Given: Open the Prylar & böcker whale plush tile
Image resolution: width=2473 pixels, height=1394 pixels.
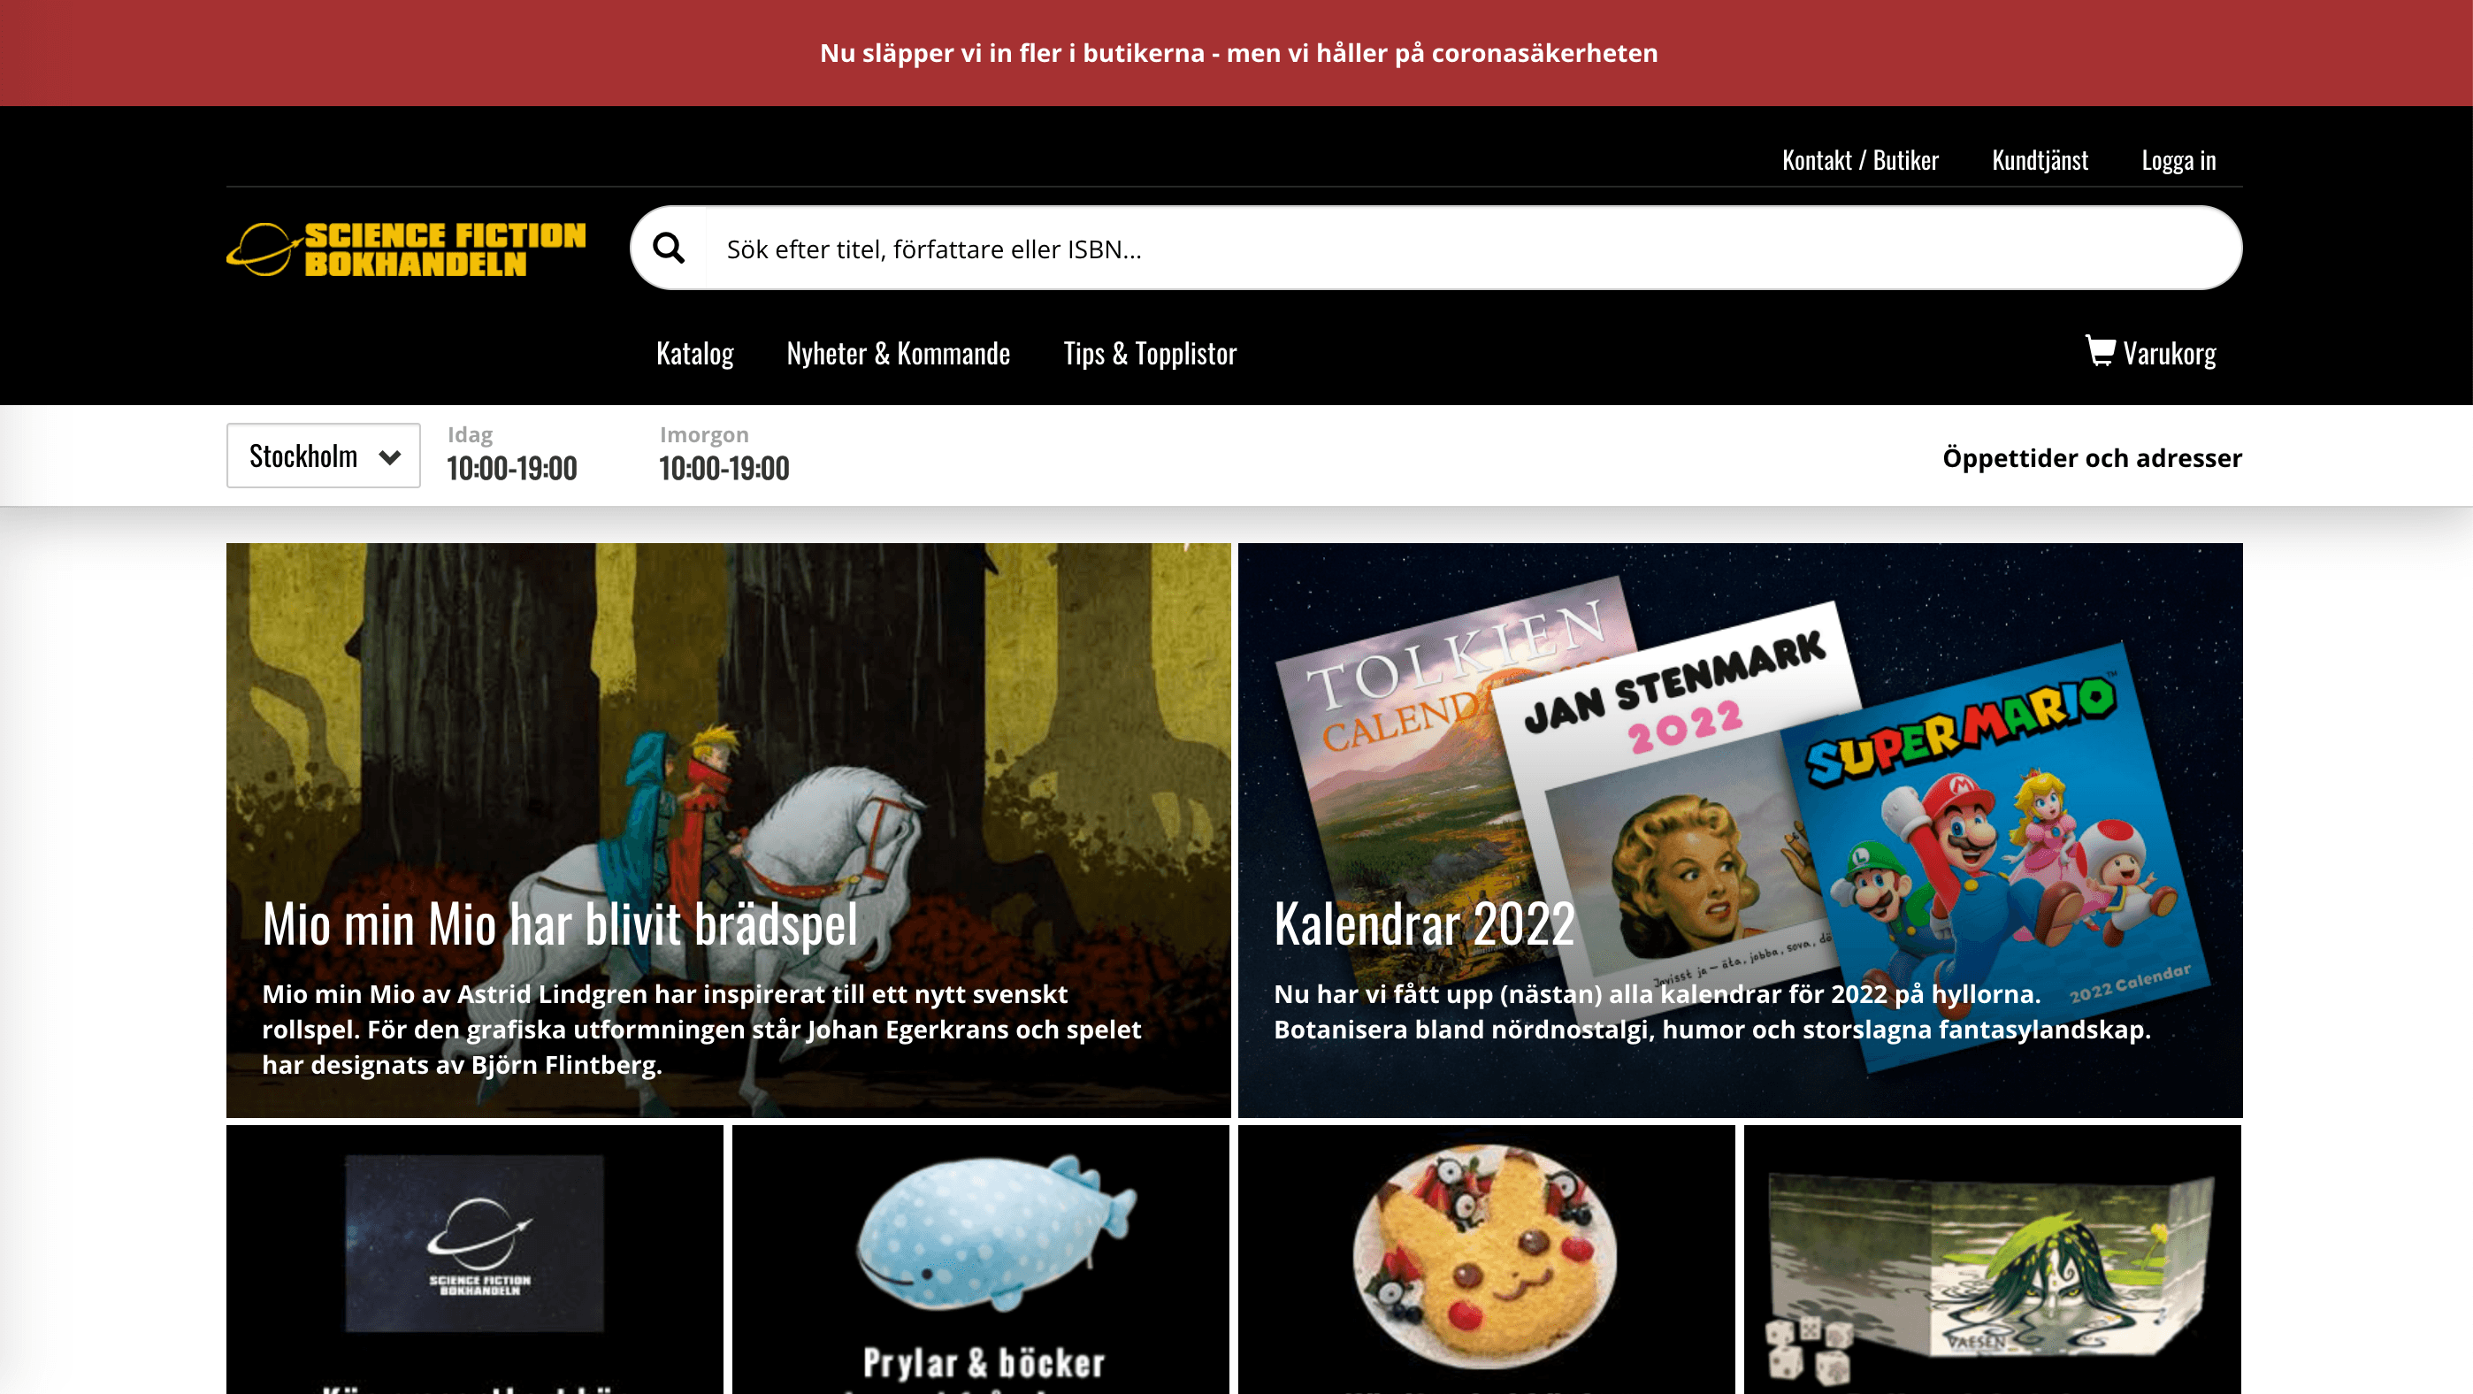Looking at the screenshot, I should point(981,1260).
